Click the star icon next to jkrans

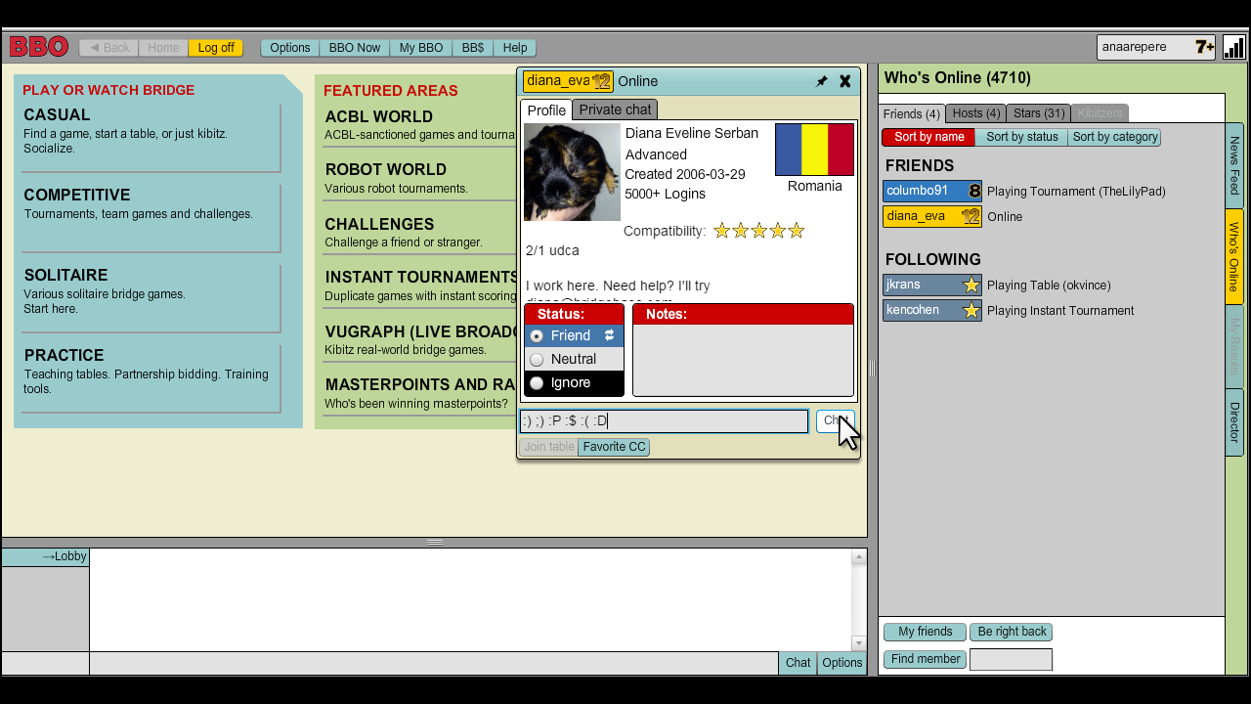pyautogui.click(x=971, y=286)
